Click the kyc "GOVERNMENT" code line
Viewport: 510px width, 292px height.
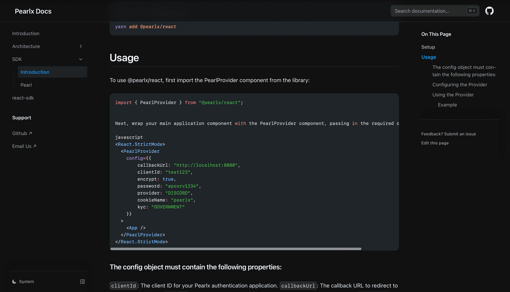click(161, 207)
